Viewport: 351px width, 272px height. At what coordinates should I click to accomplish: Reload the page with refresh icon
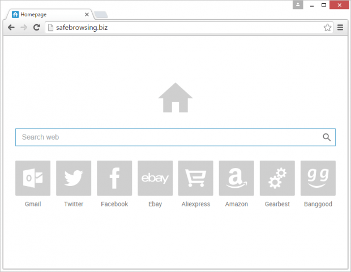pyautogui.click(x=37, y=27)
